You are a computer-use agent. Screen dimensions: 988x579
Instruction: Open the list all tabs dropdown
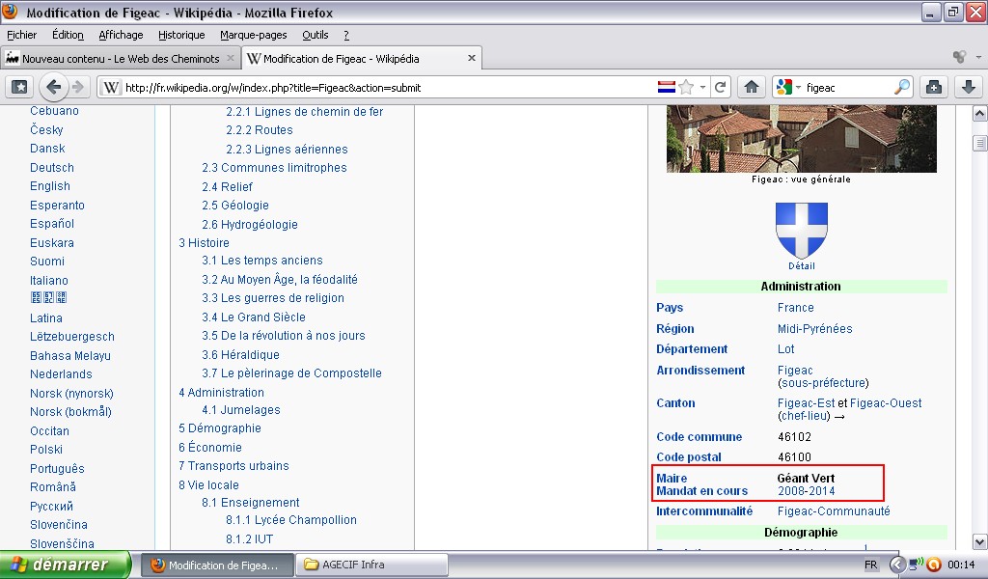(x=978, y=57)
